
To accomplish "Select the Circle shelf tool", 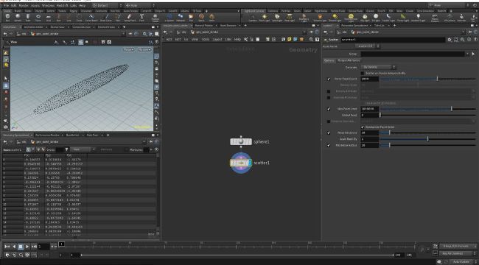I will pyautogui.click(x=79, y=18).
